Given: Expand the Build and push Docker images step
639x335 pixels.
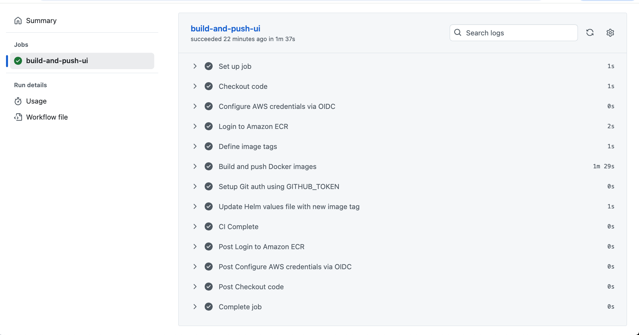Looking at the screenshot, I should 195,166.
